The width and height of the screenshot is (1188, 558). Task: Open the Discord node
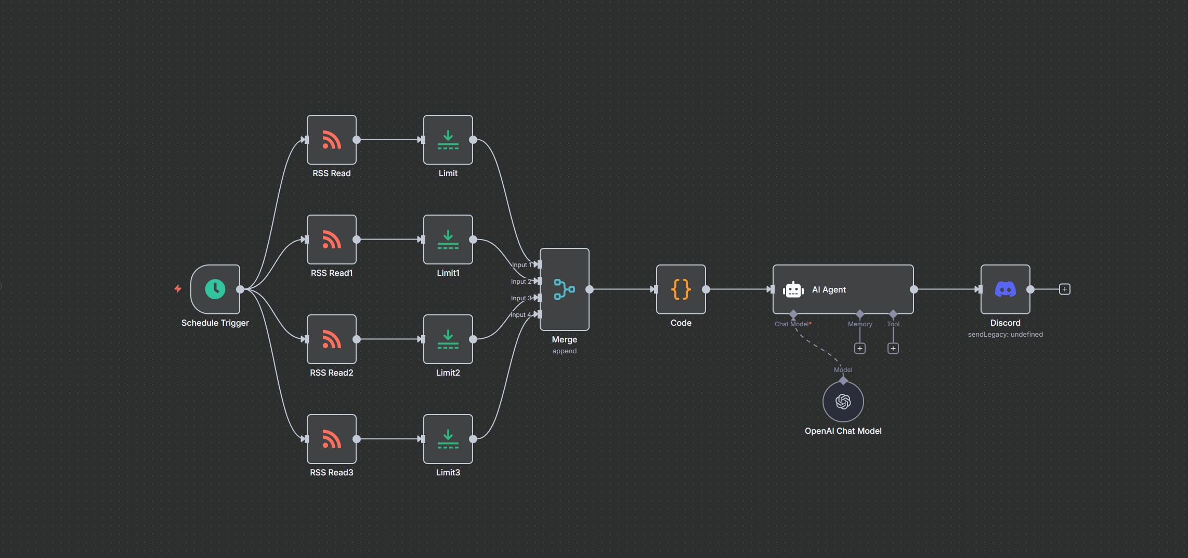1006,289
